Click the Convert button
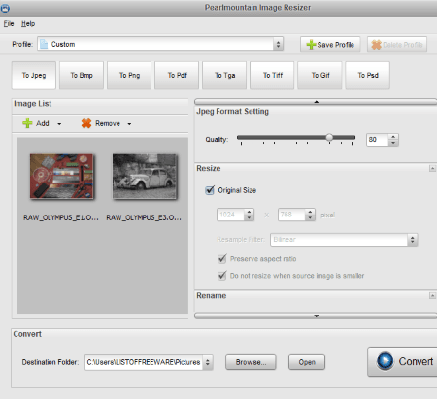This screenshot has height=399, width=437. click(x=403, y=361)
